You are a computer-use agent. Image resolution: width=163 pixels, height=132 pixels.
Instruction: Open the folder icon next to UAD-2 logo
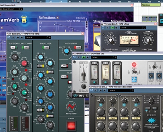click(x=87, y=96)
